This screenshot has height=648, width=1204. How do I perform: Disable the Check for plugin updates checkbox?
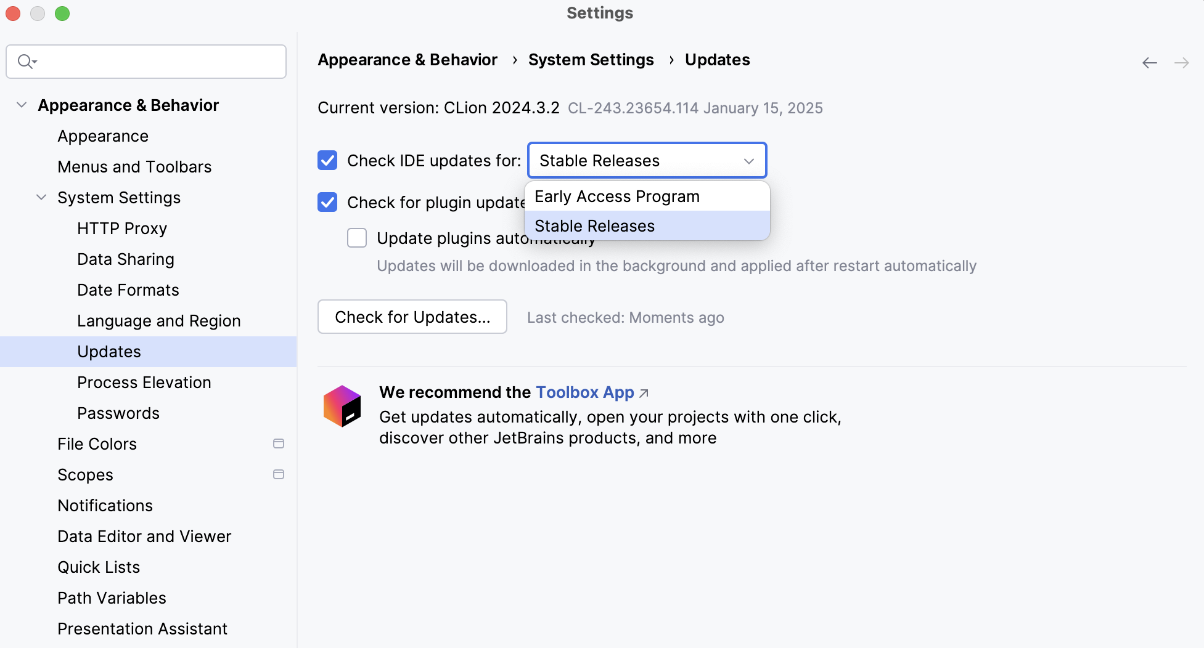[327, 203]
